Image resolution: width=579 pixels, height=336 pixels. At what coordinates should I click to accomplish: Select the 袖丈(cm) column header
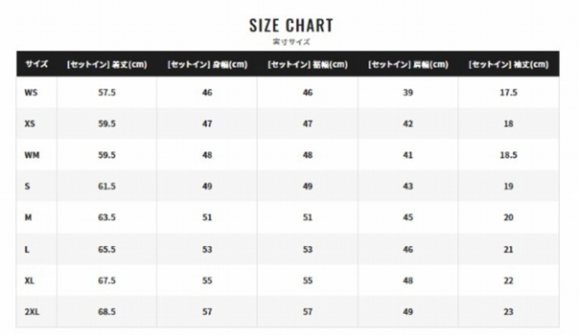pos(508,64)
